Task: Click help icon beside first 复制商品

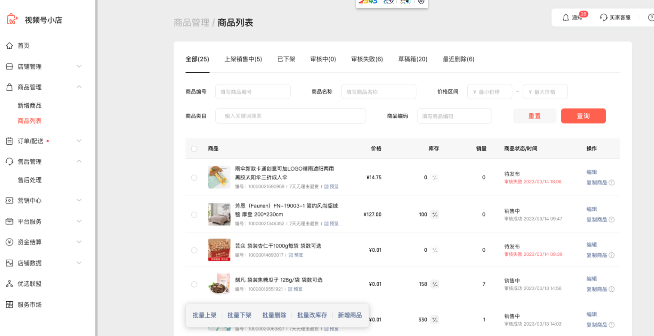Action: [x=611, y=182]
